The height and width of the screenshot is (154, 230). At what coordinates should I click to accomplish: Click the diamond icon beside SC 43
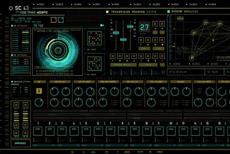tap(11, 8)
